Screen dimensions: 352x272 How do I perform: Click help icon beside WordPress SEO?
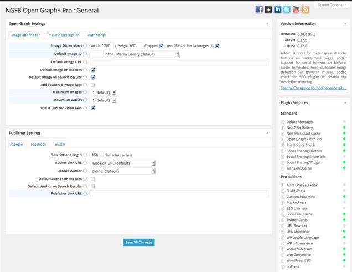283,261
